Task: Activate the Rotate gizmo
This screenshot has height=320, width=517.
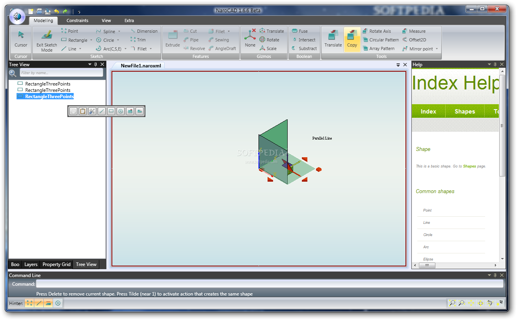Action: click(269, 40)
